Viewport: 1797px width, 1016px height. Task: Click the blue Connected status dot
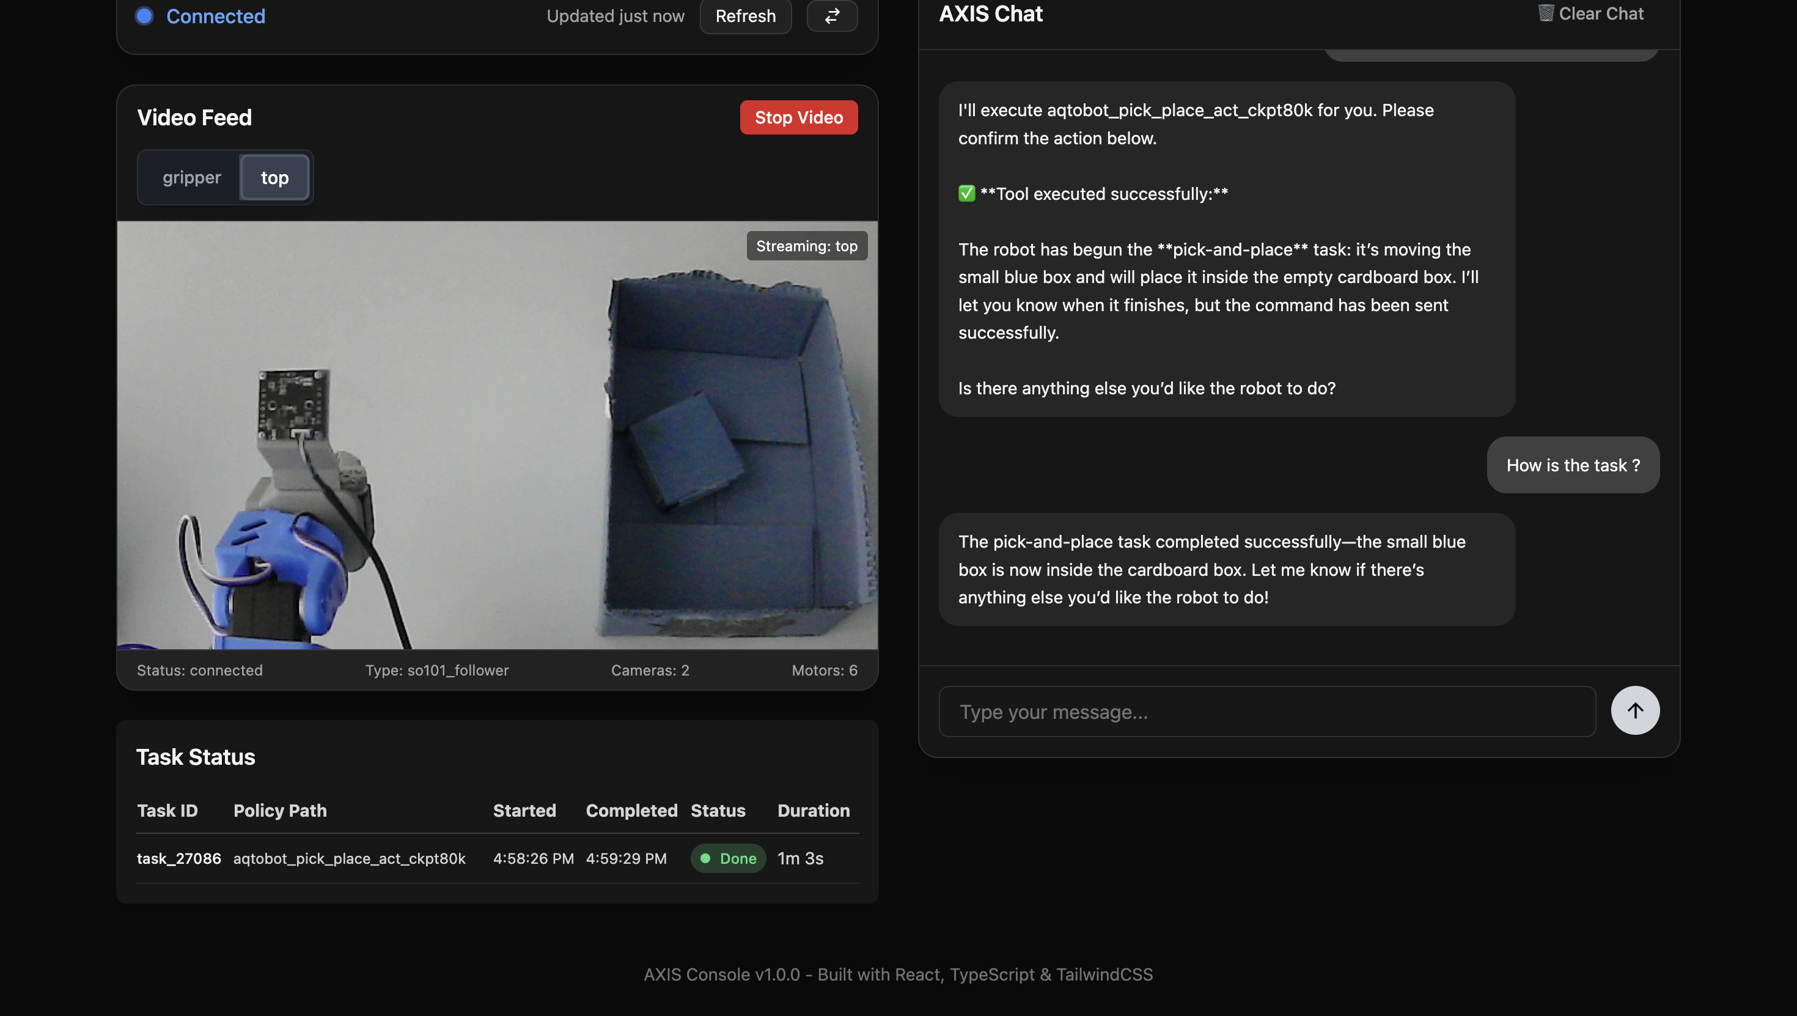point(144,16)
